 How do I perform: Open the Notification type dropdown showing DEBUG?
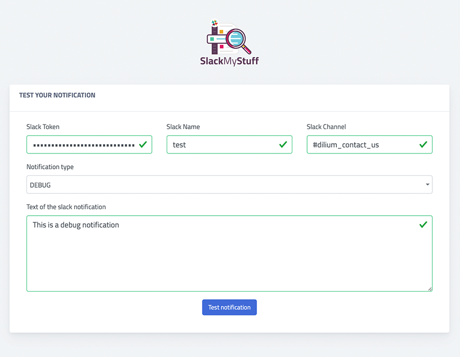click(225, 185)
